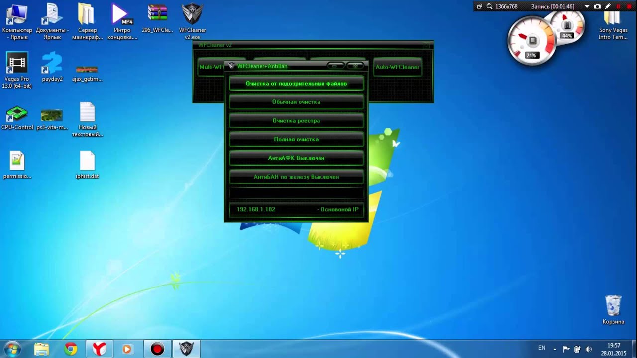This screenshot has width=637, height=358.
Task: Open the clock showing 19:57
Action: [614, 349]
